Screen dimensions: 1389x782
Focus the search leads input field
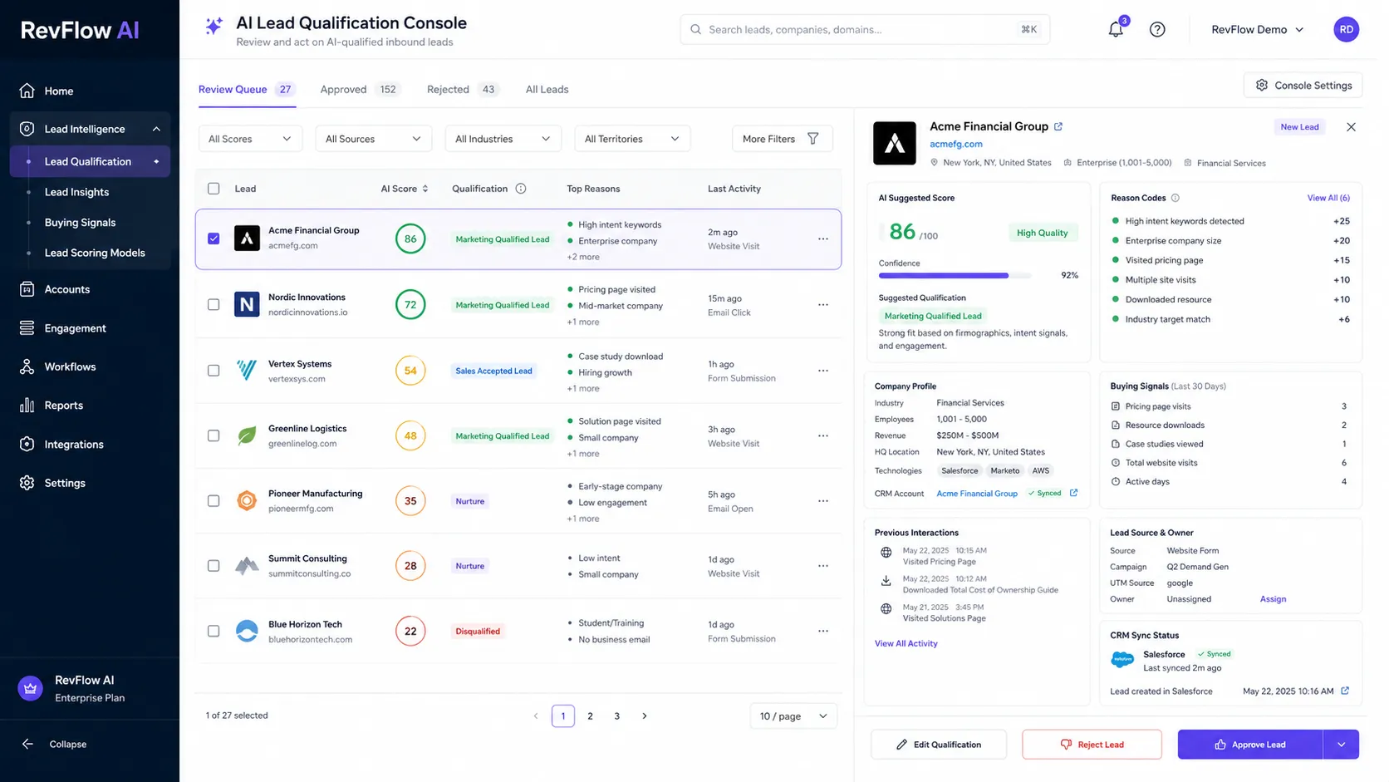865,29
